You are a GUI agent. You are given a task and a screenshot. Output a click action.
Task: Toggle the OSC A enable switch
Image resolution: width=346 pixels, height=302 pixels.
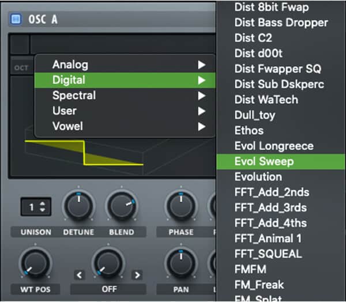(x=16, y=20)
